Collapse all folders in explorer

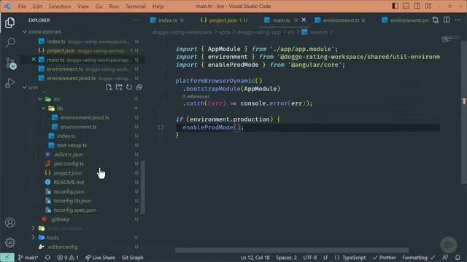pyautogui.click(x=139, y=87)
